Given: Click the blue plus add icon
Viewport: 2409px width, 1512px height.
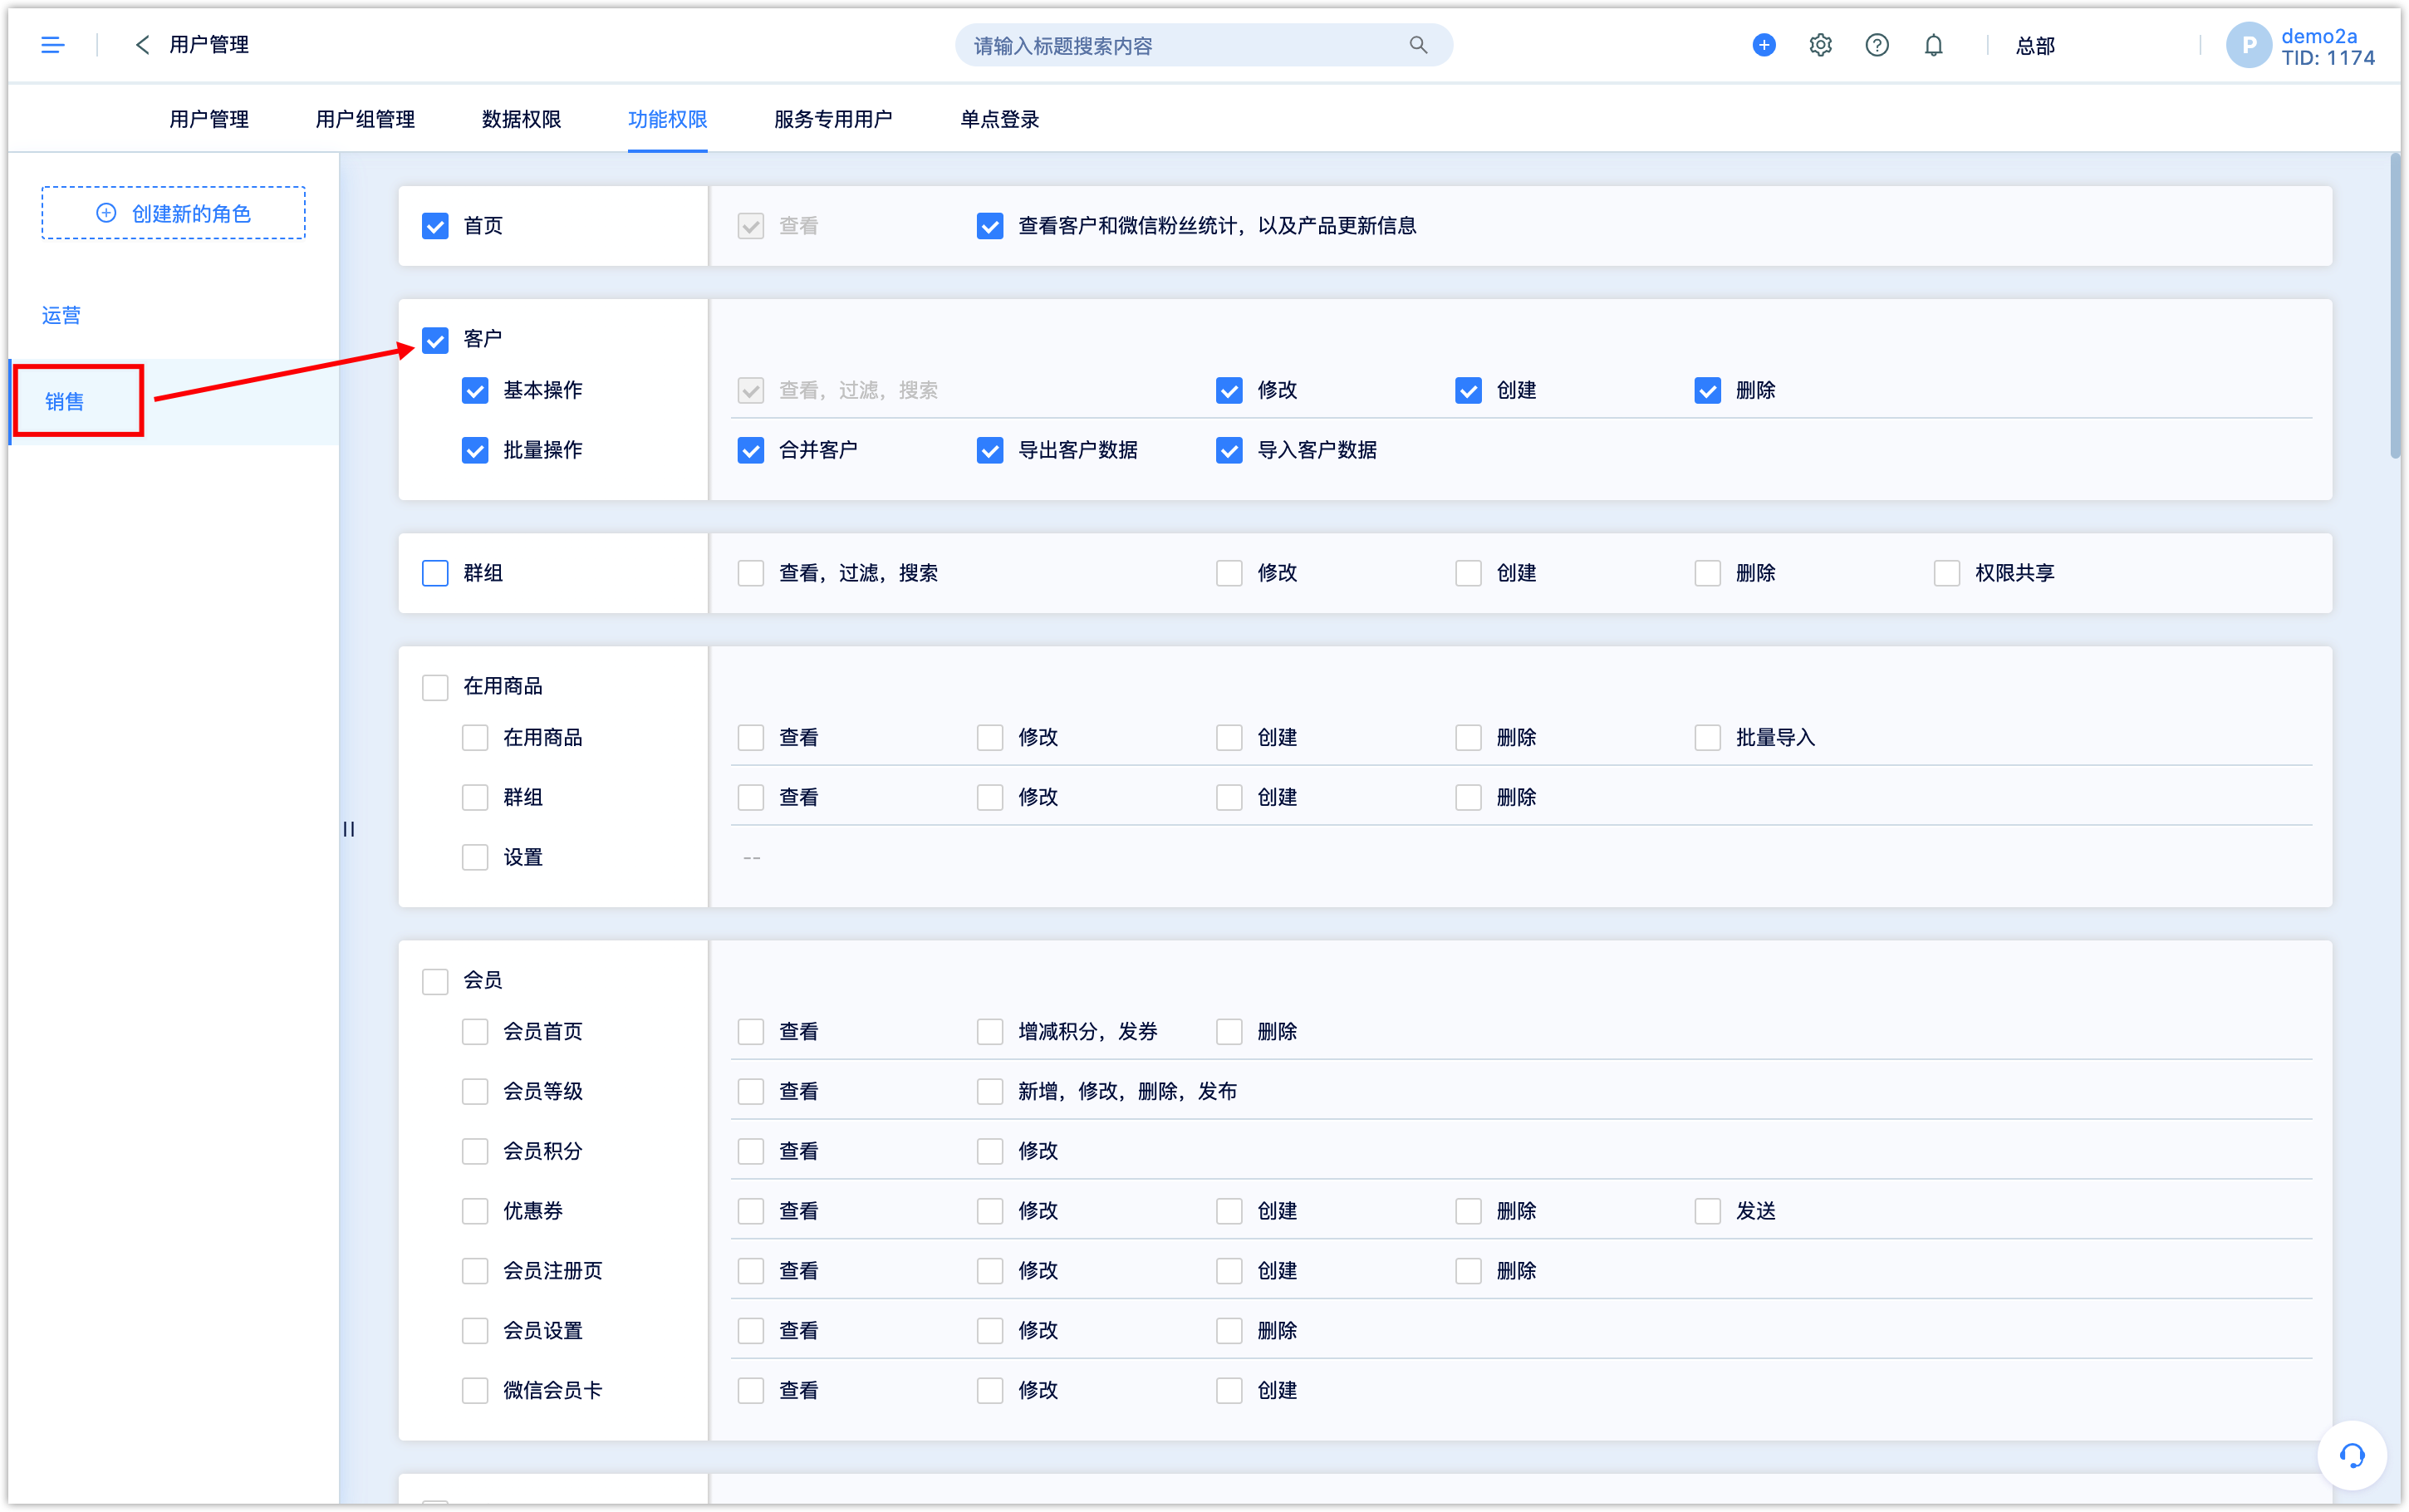Looking at the screenshot, I should pos(1764,45).
